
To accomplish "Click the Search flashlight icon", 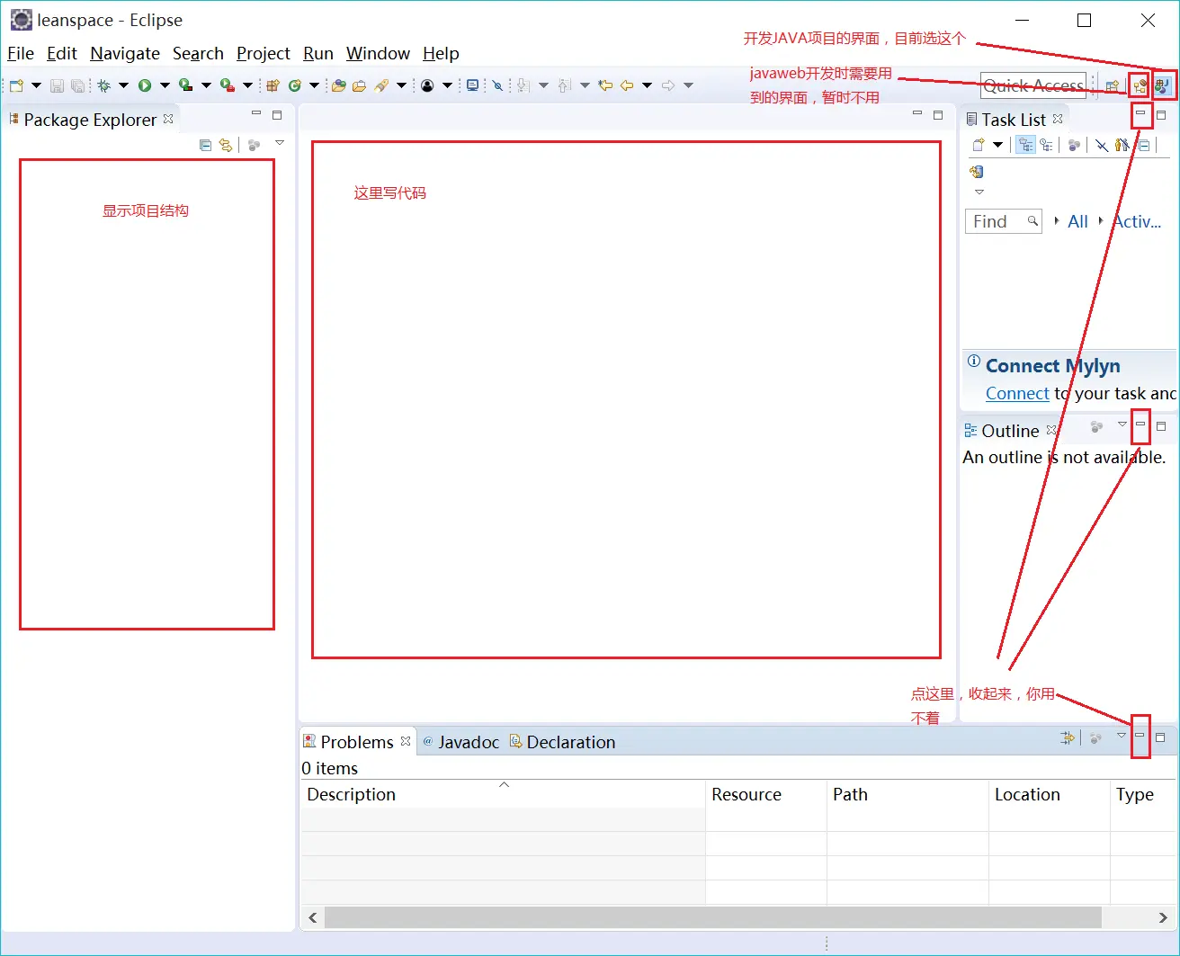I will [x=380, y=85].
